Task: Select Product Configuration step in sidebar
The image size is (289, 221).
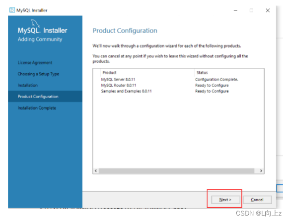Action: (45, 97)
